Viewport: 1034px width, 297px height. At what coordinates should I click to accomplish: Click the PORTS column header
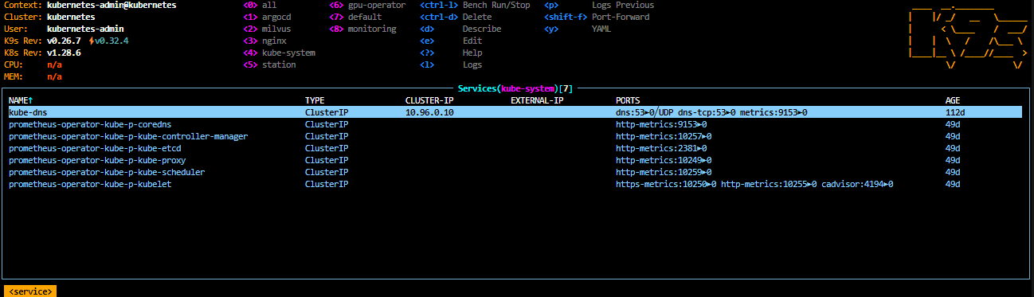pos(628,100)
